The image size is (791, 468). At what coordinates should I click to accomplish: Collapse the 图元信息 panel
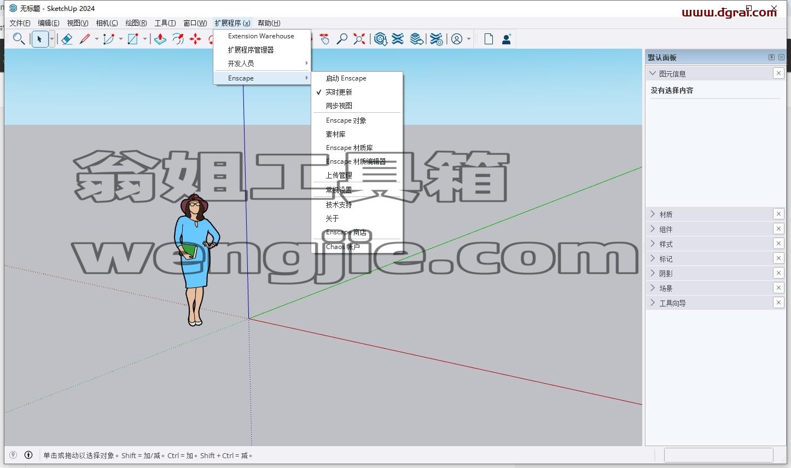click(653, 73)
